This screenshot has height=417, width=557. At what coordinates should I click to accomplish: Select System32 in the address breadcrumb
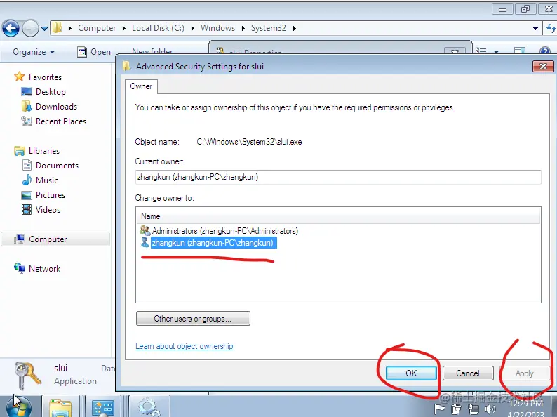(x=269, y=28)
